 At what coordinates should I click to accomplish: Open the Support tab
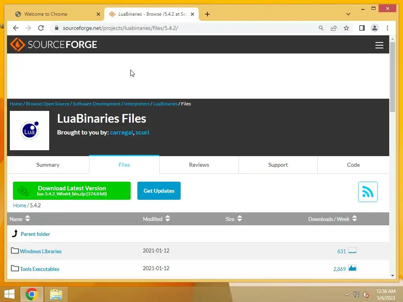pyautogui.click(x=278, y=165)
